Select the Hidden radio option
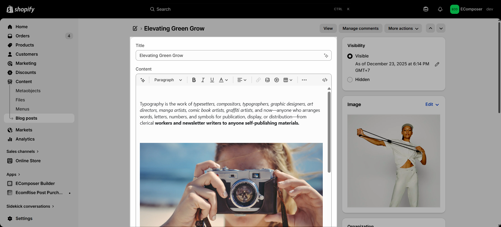This screenshot has height=227, width=501. point(350,80)
